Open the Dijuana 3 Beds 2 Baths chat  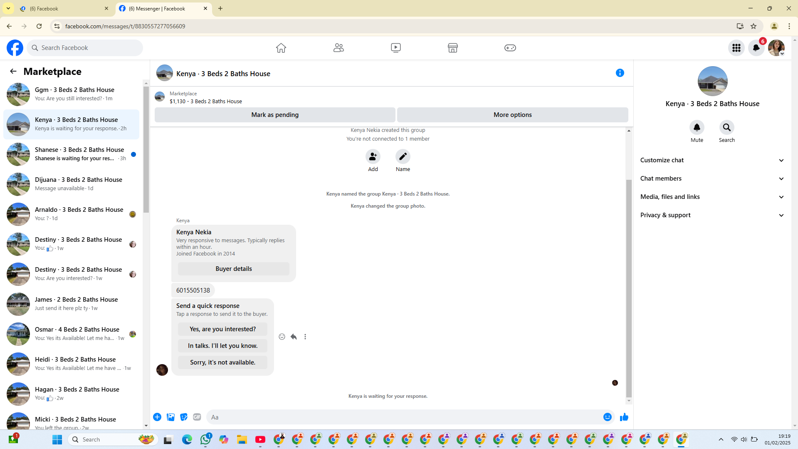(x=72, y=184)
